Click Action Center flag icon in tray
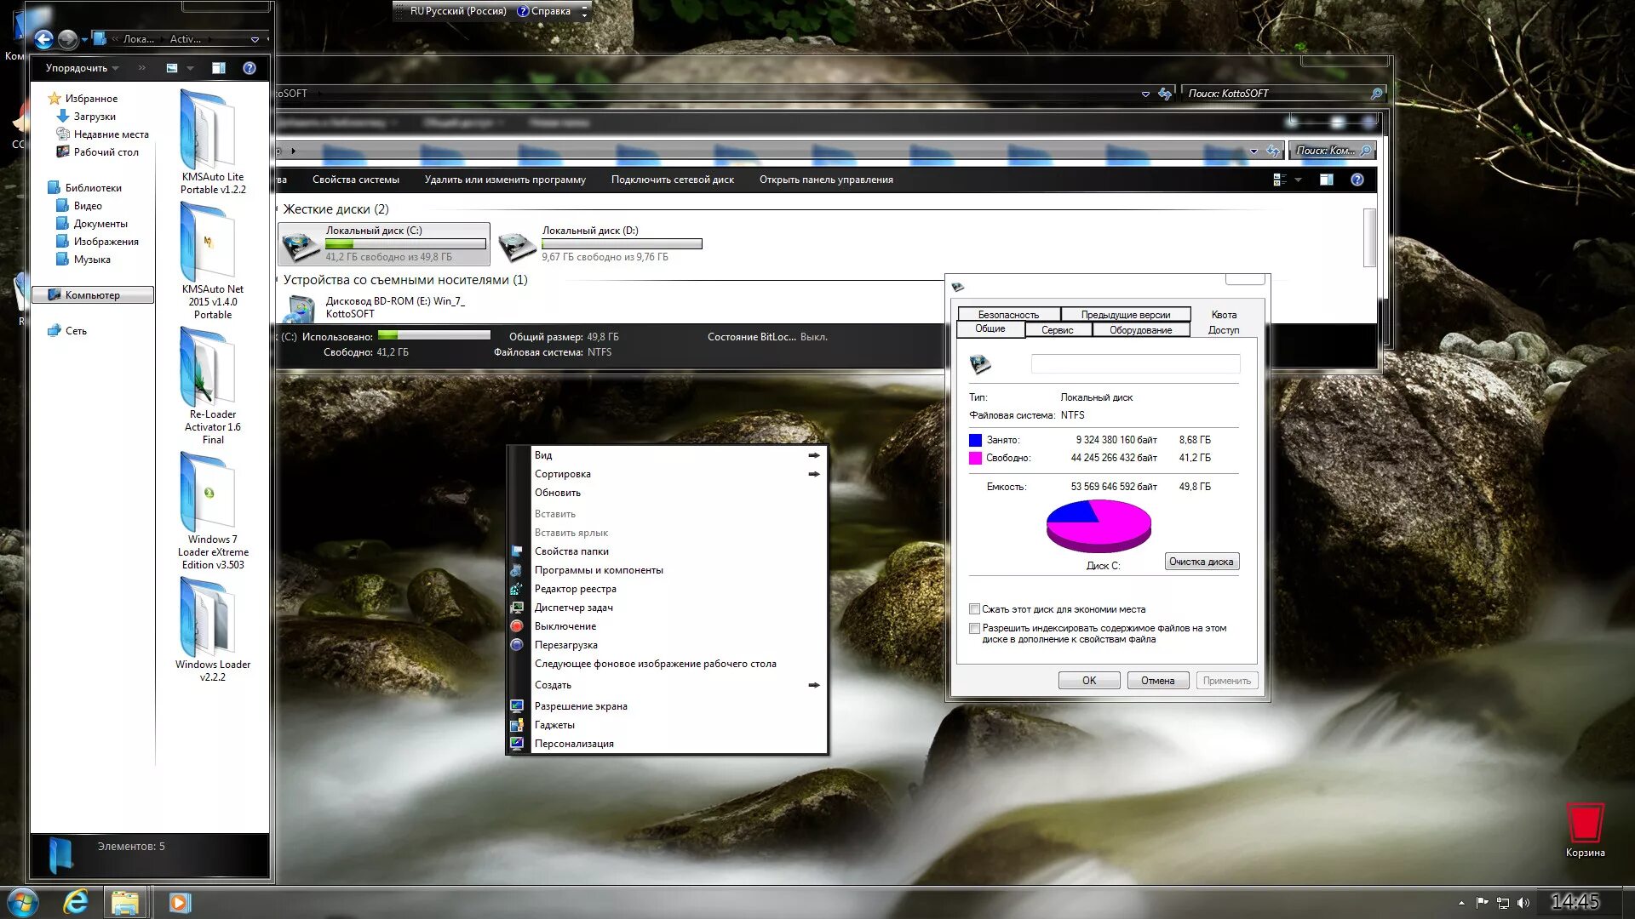This screenshot has height=919, width=1635. [1483, 903]
